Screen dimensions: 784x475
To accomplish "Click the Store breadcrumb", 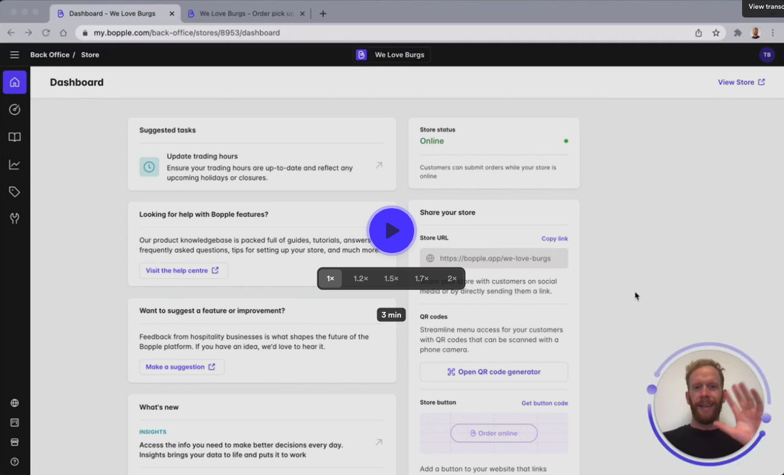I will (x=90, y=55).
